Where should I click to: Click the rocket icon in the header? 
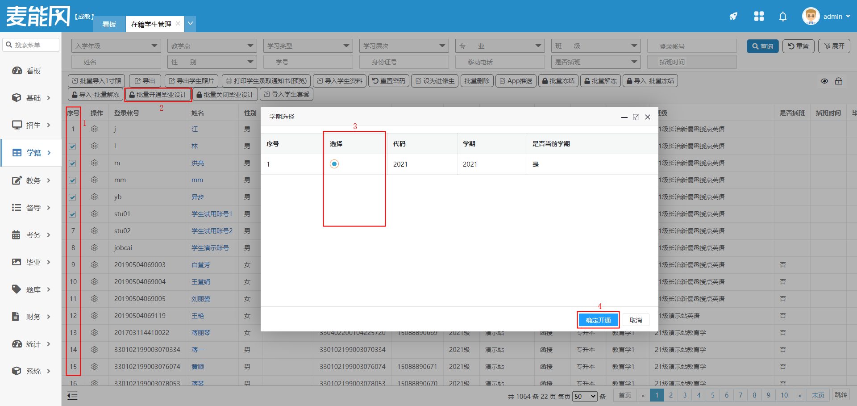(x=733, y=17)
